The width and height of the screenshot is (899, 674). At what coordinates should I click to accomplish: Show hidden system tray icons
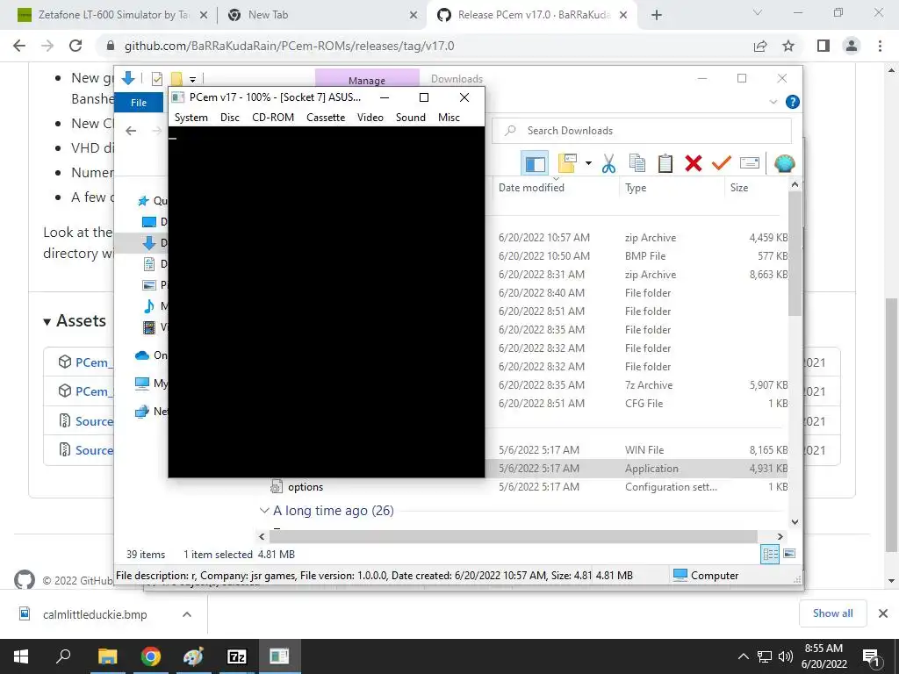click(x=743, y=656)
